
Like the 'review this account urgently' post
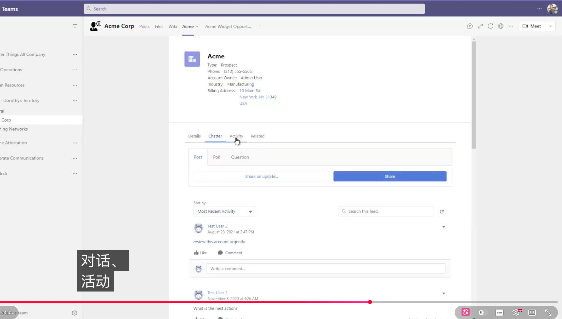[x=200, y=253]
